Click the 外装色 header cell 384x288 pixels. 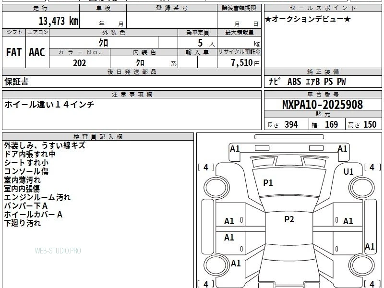pos(114,32)
